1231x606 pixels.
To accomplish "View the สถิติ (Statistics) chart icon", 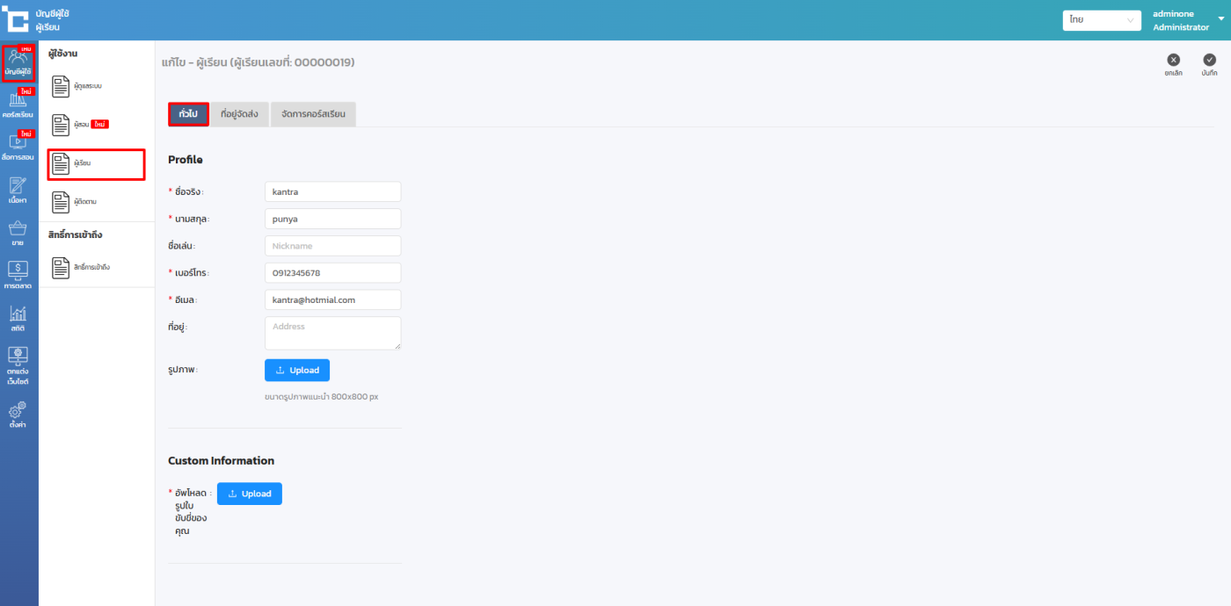I will [x=18, y=317].
